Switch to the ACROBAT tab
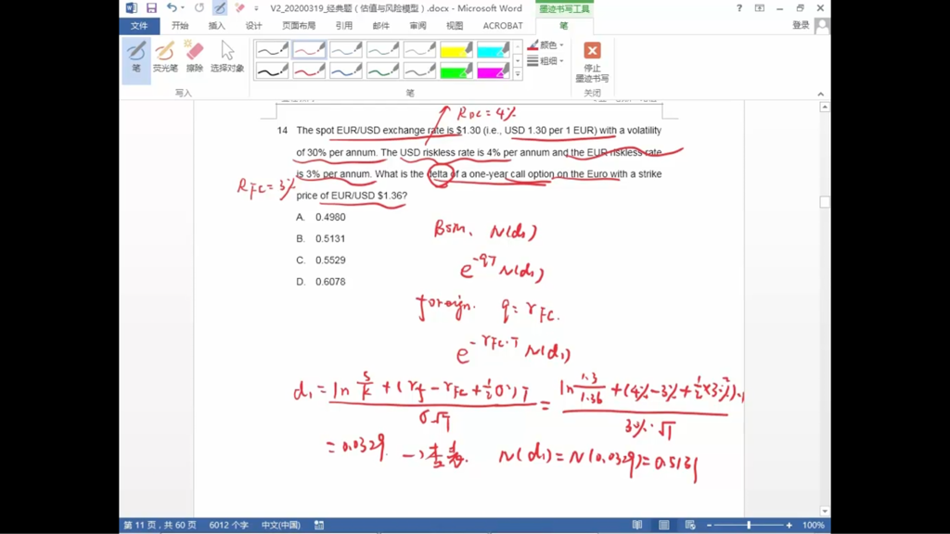Image resolution: width=950 pixels, height=534 pixels. [503, 25]
